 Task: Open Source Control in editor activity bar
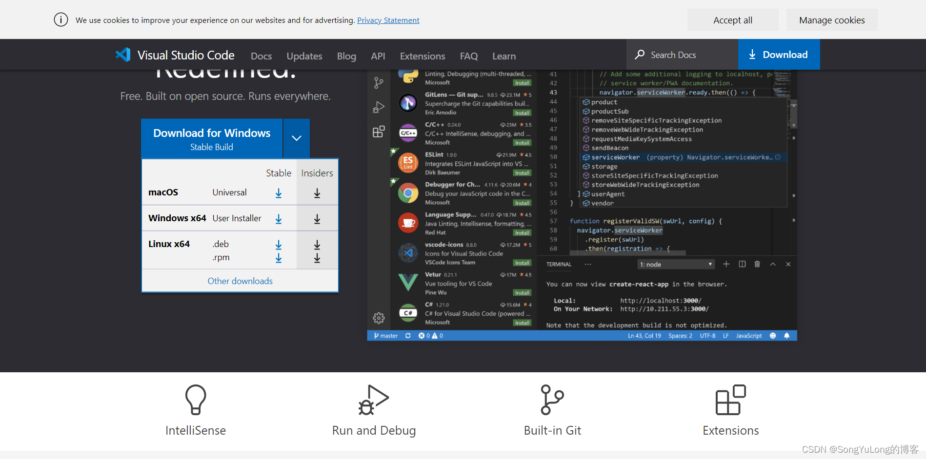tap(379, 83)
